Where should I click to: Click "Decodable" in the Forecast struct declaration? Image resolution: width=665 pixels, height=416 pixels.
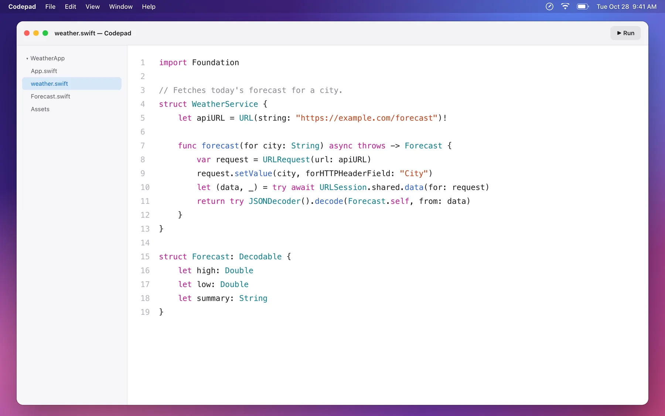[x=260, y=257]
